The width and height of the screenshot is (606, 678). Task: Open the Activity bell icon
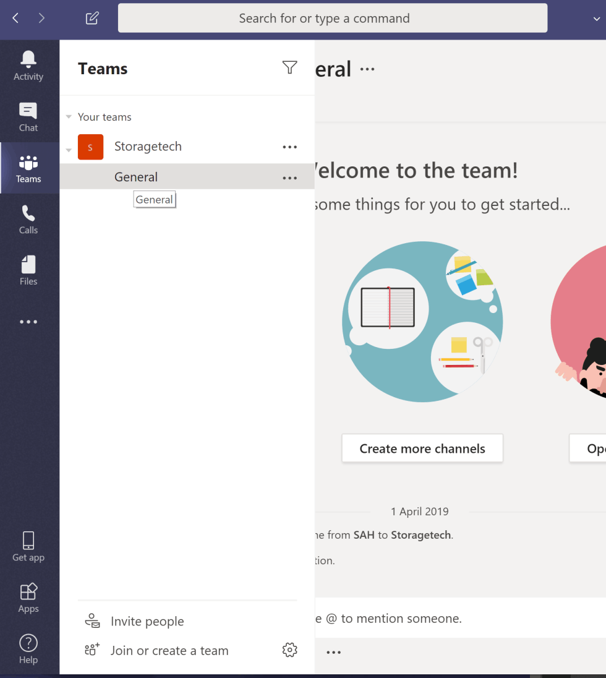coord(28,66)
